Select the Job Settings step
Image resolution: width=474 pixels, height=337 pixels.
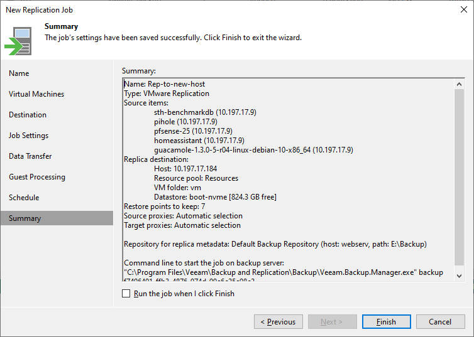click(28, 136)
